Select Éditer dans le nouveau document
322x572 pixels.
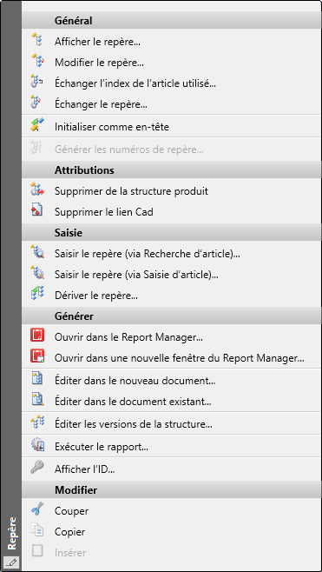(x=171, y=381)
